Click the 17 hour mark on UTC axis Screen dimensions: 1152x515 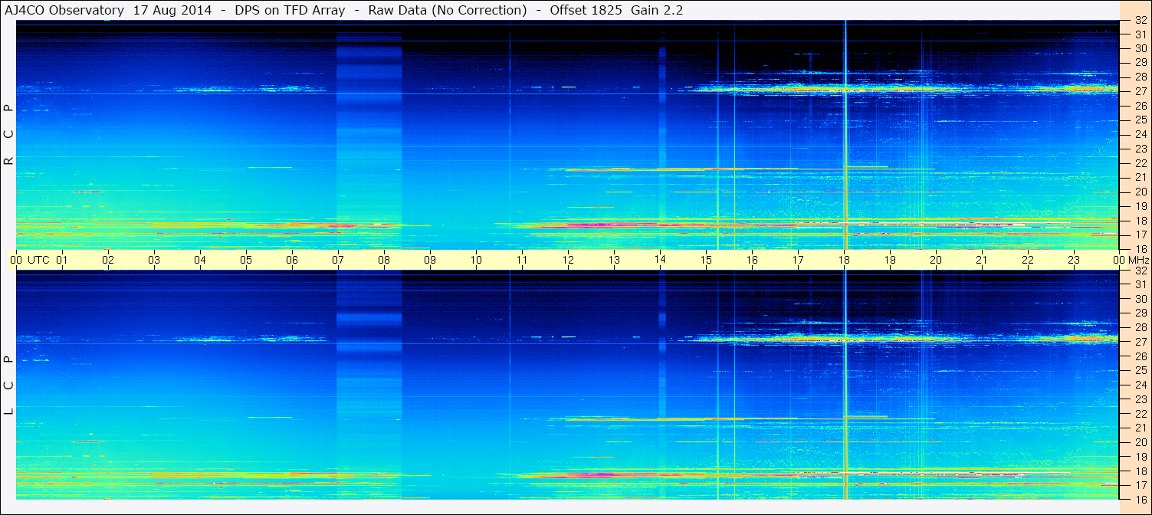point(798,260)
